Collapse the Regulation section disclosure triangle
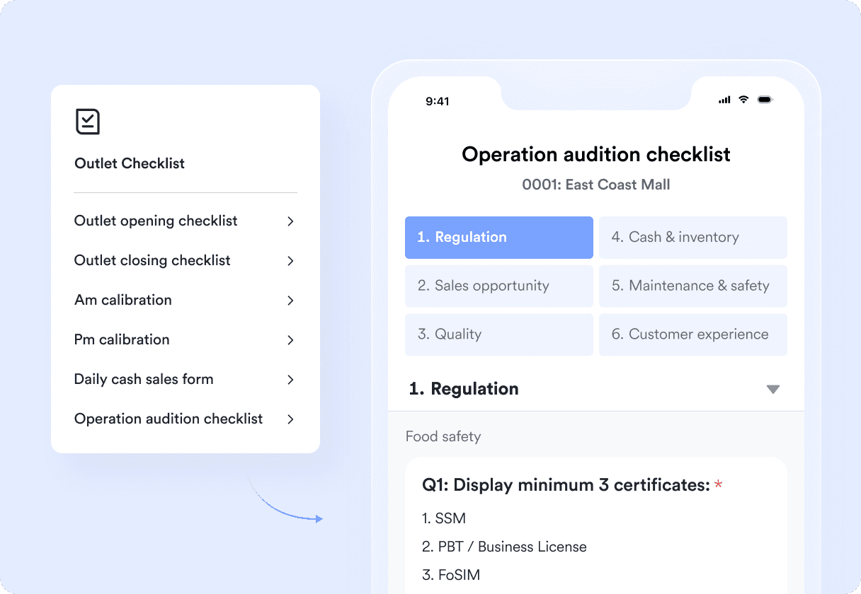 [773, 389]
